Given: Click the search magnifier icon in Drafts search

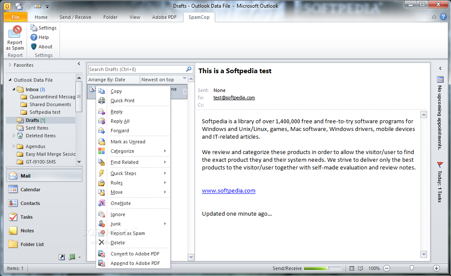Looking at the screenshot, I should tap(189, 69).
